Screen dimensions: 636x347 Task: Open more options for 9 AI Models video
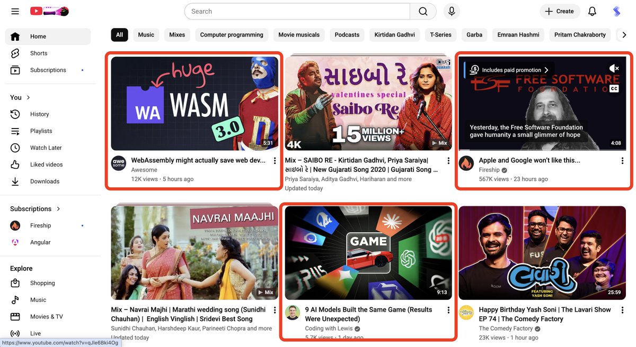pos(448,310)
